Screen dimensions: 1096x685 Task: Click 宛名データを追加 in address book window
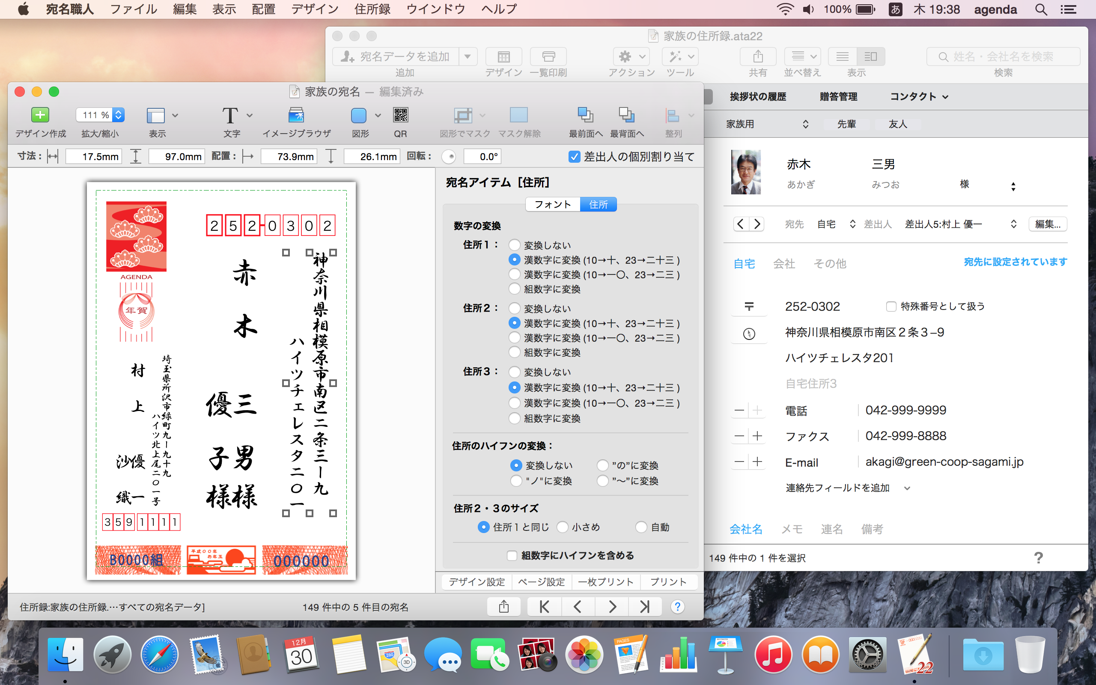click(x=396, y=57)
